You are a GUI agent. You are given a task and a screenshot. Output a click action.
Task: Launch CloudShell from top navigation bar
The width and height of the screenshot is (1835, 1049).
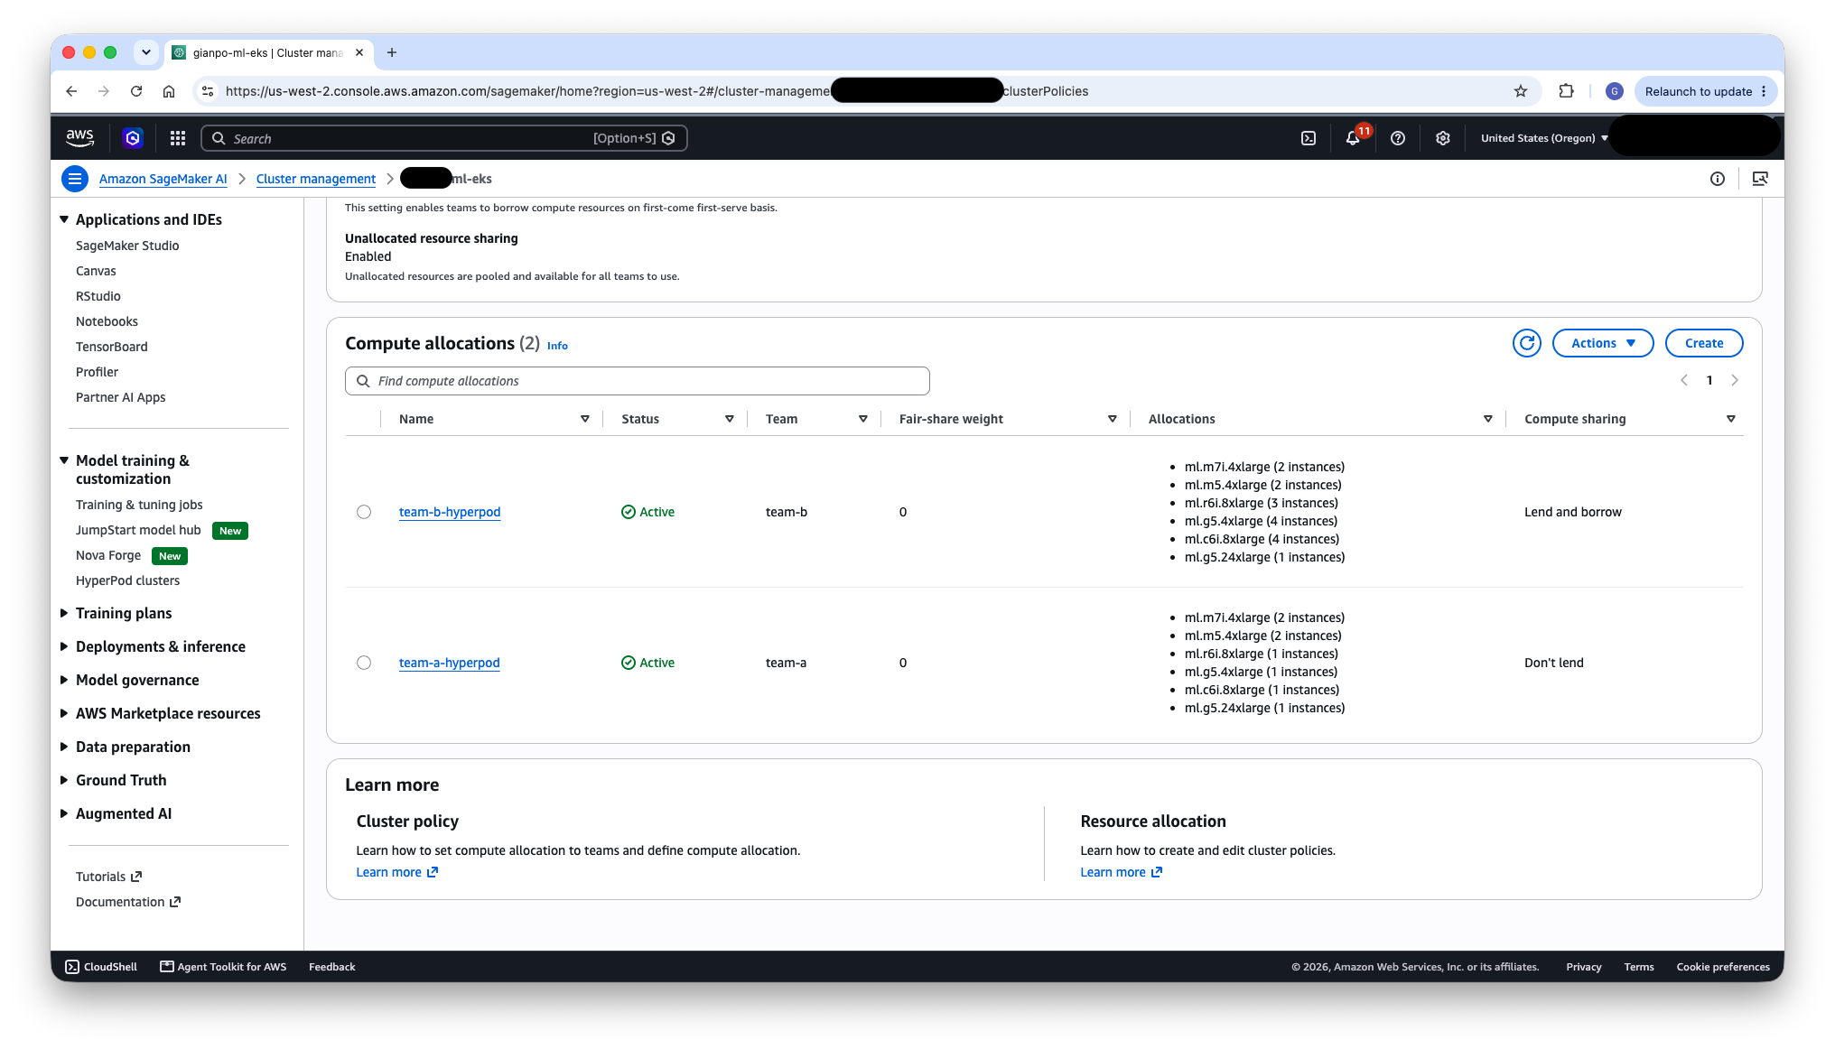[x=1309, y=138]
